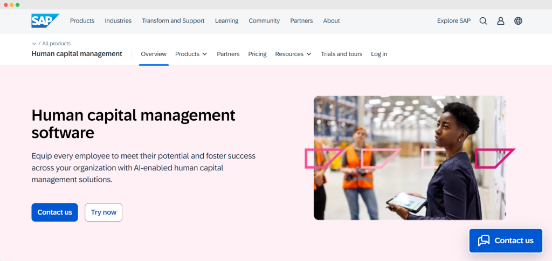Viewport: 552px width, 261px height.
Task: Open Products in top navigation
Action: point(82,21)
